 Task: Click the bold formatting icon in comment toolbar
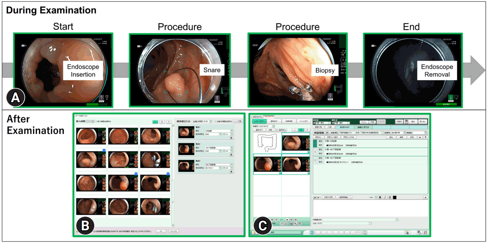380,197
